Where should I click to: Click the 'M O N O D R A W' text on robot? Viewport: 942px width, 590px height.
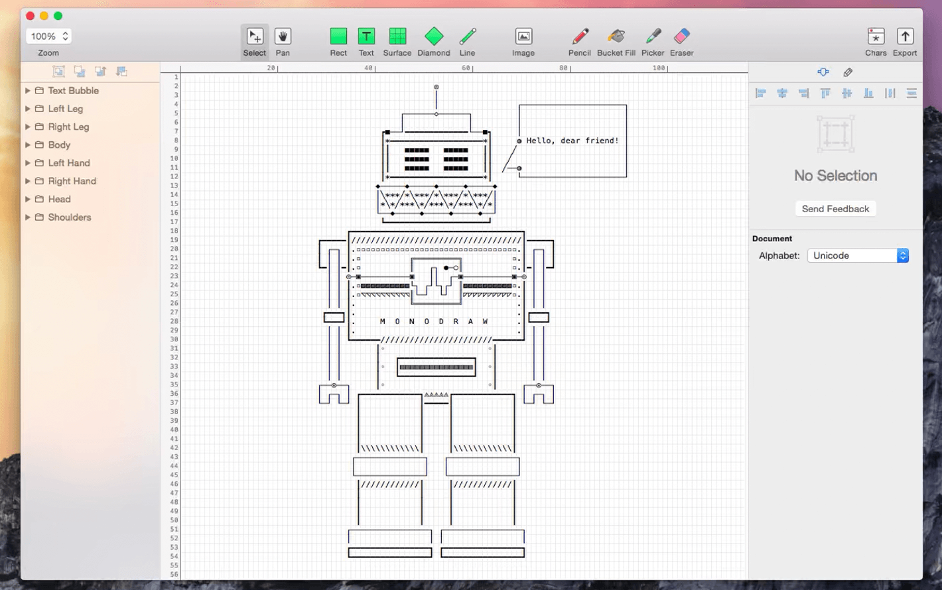(x=435, y=322)
